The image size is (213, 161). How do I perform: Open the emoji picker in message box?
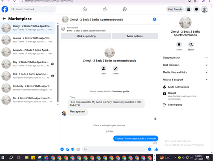[x=150, y=149]
